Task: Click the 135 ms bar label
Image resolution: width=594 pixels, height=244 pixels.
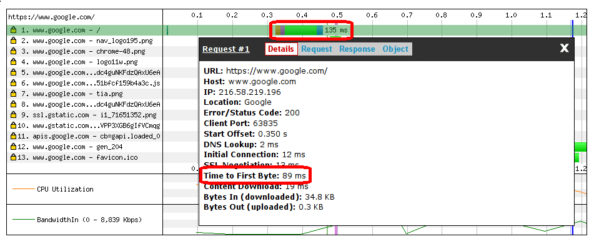Action: tap(336, 30)
